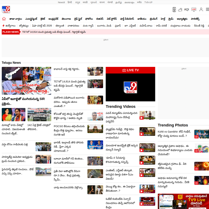This screenshot has width=209, height=209.
Task: Open ప్రభాస్ (Prabhas) topic link
Action: pos(118,25)
